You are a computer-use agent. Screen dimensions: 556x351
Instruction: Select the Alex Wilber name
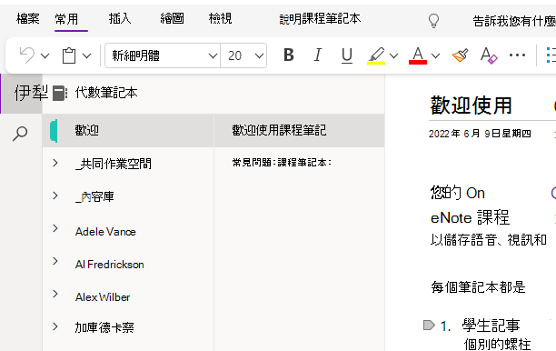pos(103,297)
